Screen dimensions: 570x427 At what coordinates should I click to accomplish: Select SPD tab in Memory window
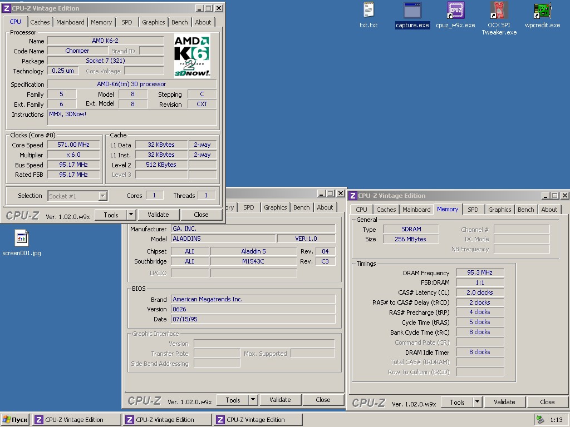[473, 210]
